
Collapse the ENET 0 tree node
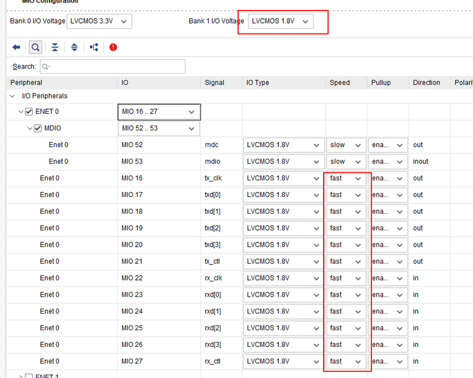tap(21, 112)
